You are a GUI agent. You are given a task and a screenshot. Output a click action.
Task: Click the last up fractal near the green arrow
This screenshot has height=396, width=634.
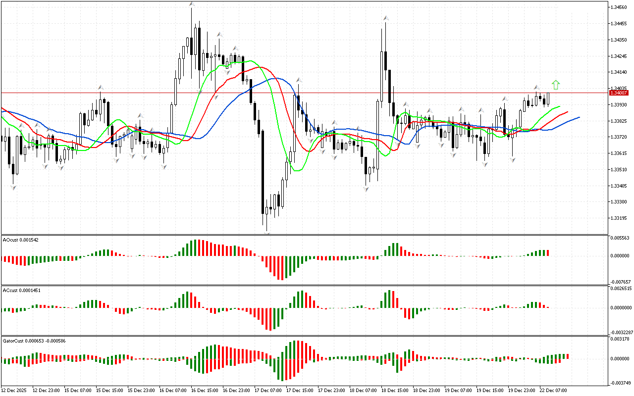(536, 87)
